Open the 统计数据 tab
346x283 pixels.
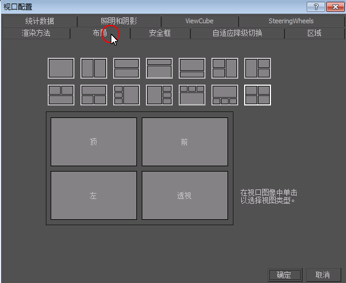[40, 21]
